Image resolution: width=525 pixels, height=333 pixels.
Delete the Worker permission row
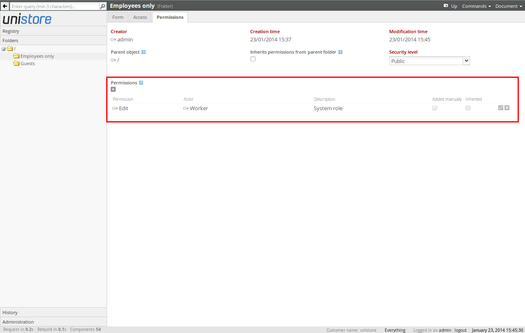[507, 108]
